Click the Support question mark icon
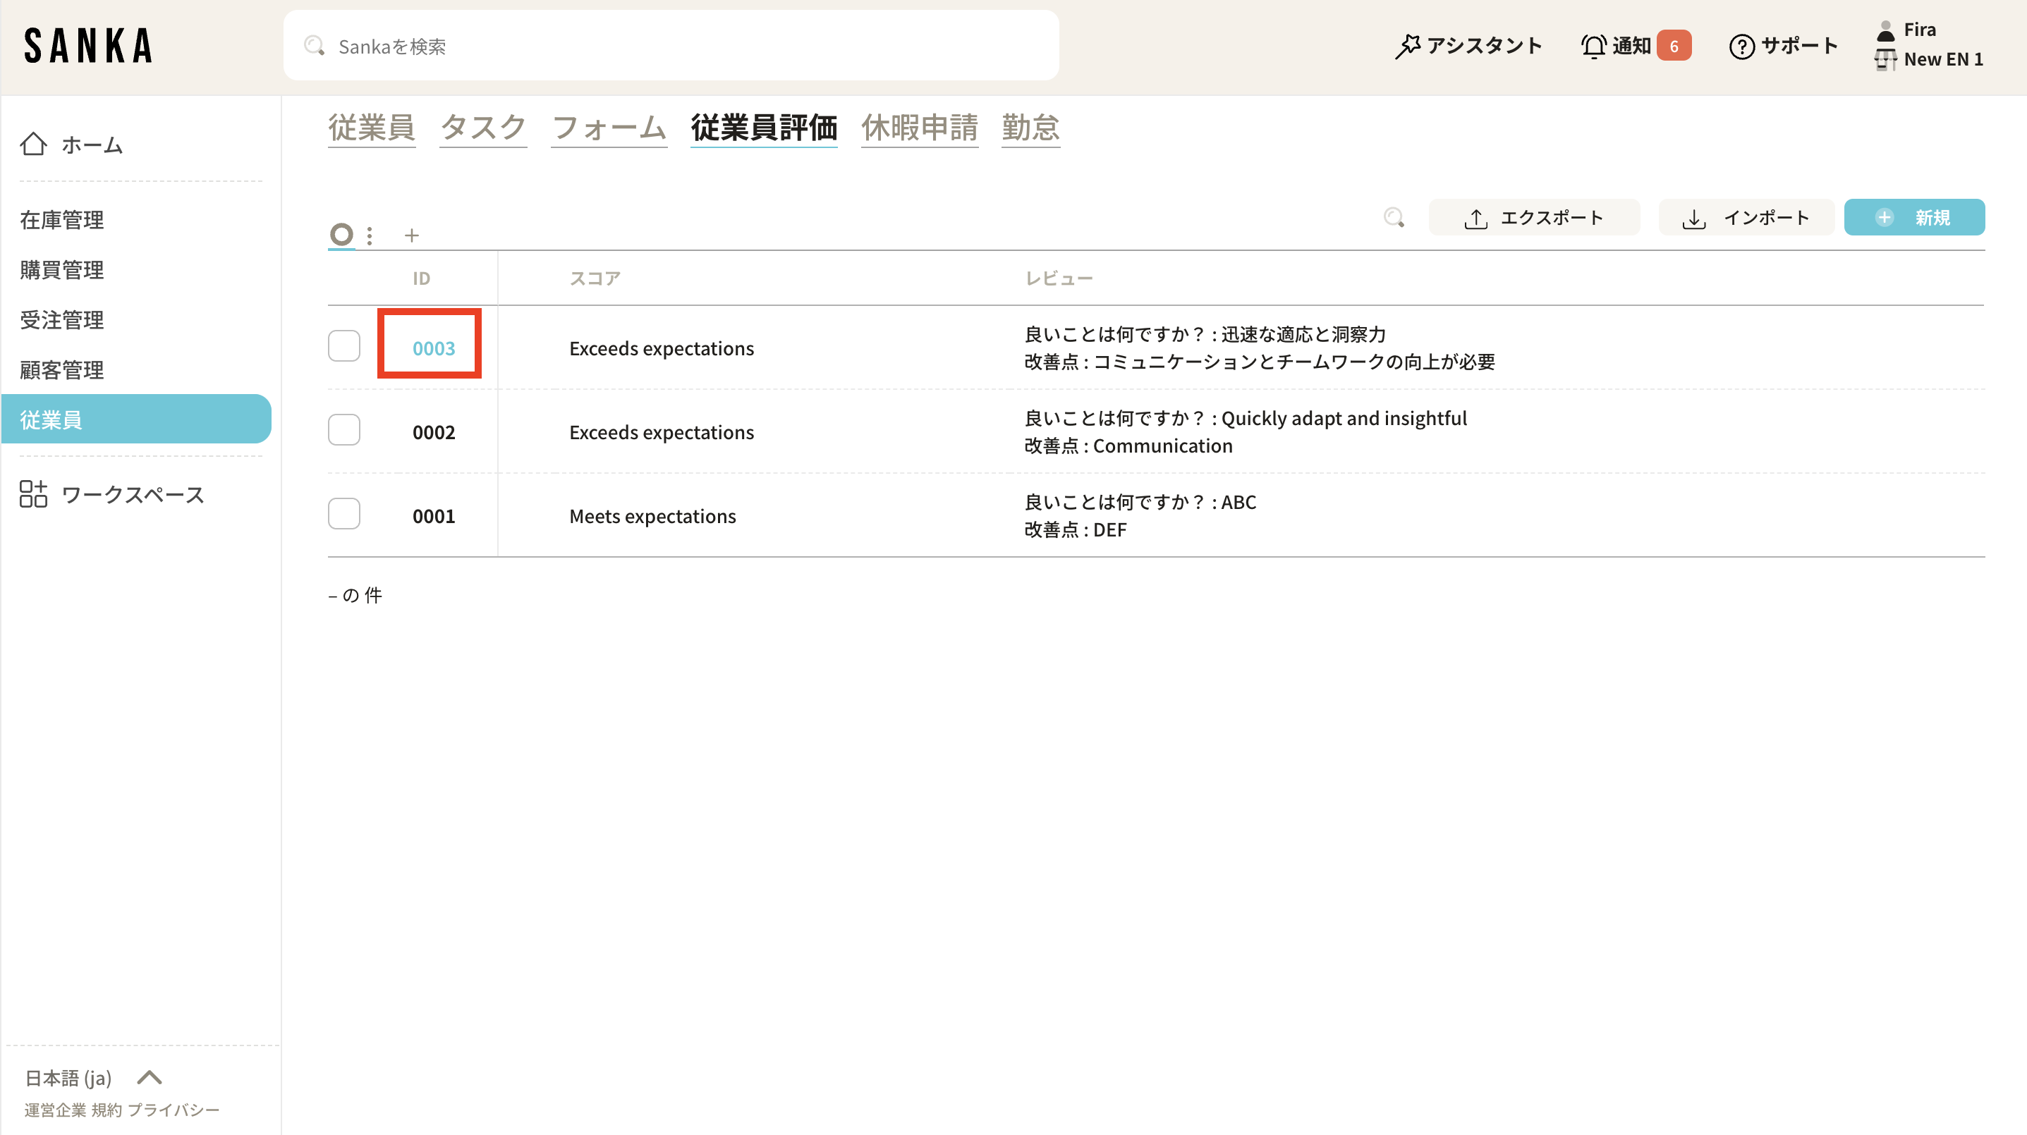Screen dimensions: 2027x1135 click(x=1741, y=47)
